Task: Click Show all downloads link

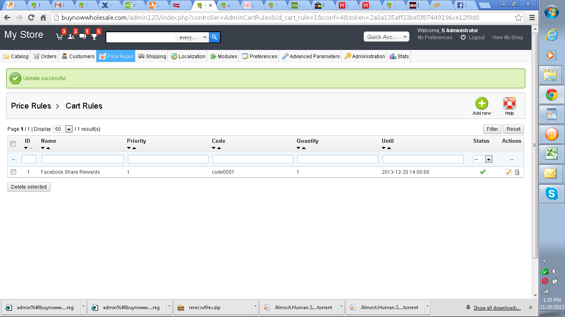Action: [x=497, y=308]
